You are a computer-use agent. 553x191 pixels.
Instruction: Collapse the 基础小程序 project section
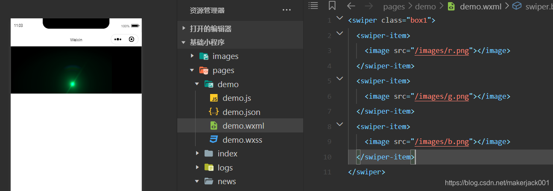coord(184,42)
